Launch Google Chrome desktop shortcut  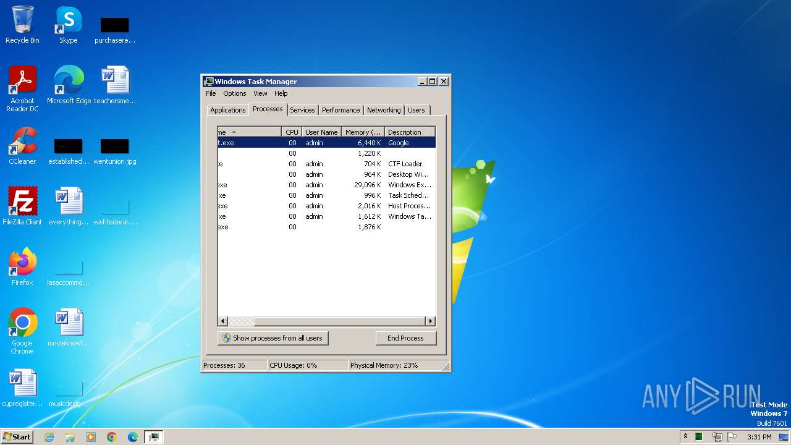point(22,331)
